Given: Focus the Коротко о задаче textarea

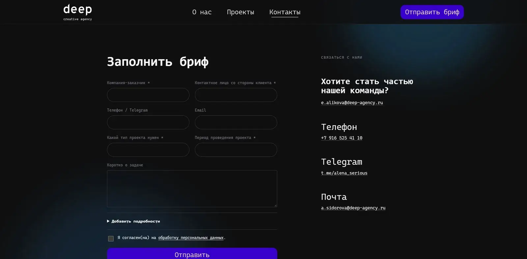Looking at the screenshot, I should (192, 189).
